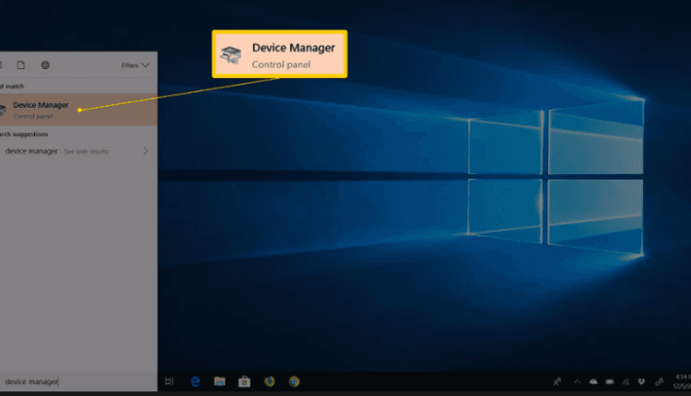
Task: Expand the web suggestion arrow chevron
Action: [146, 151]
